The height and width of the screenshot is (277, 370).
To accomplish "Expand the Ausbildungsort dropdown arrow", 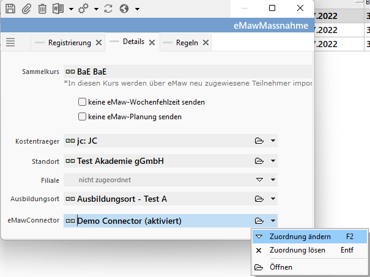I will [273, 199].
